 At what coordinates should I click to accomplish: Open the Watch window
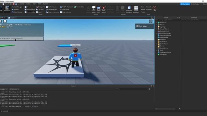(39, 12)
